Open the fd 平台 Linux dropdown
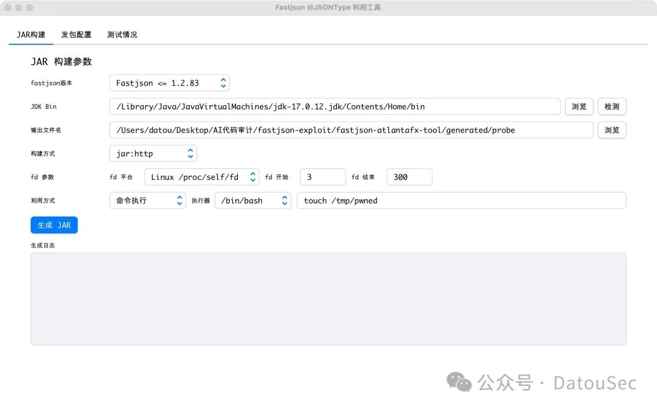The width and height of the screenshot is (657, 409). (202, 177)
